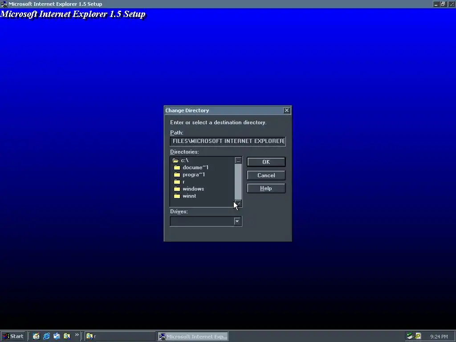Image resolution: width=456 pixels, height=342 pixels.
Task: Open Help for Change Directory
Action: pyautogui.click(x=266, y=188)
